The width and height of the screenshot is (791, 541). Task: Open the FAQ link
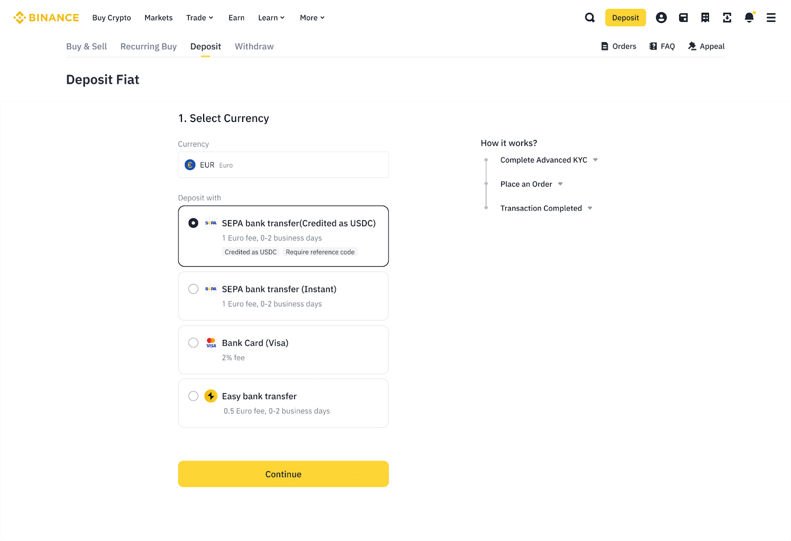tap(662, 46)
